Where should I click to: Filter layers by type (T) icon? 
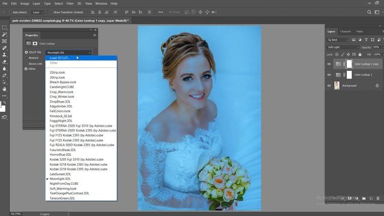point(366,40)
